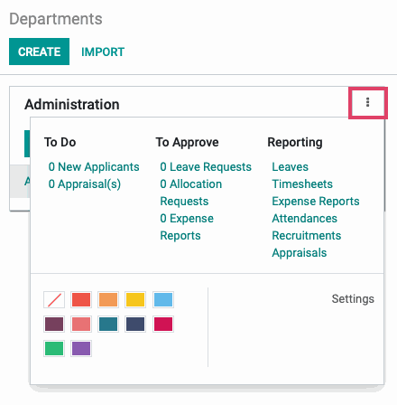The height and width of the screenshot is (405, 397).
Task: Open 0 Allocation Requests link
Action: click(191, 193)
